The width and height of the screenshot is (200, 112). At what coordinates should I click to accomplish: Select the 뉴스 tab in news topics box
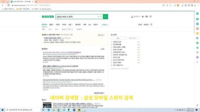pyautogui.click(x=118, y=38)
